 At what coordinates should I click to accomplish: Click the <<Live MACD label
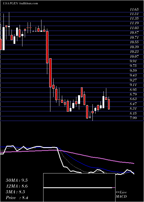tap(121, 194)
